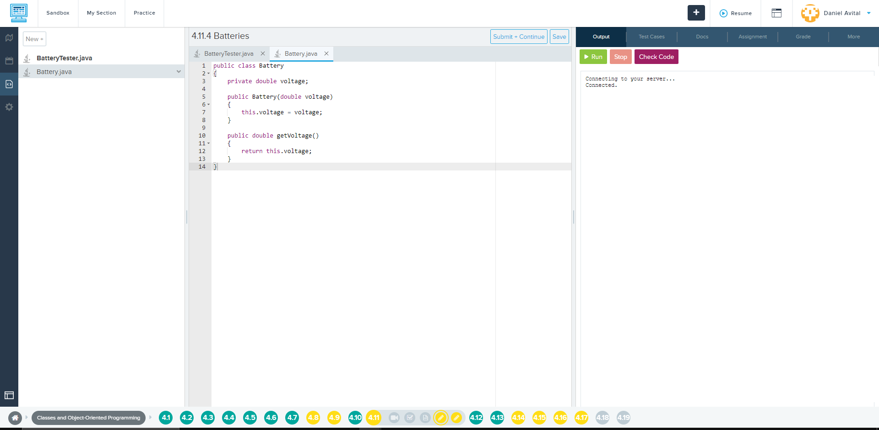The image size is (879, 430).
Task: Open the calendar icon in left sidebar
Action: click(9, 61)
